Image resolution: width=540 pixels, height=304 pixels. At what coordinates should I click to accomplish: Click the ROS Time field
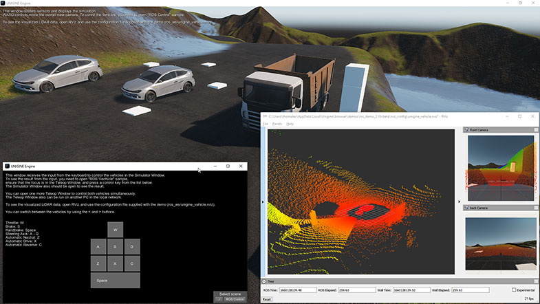pos(299,290)
